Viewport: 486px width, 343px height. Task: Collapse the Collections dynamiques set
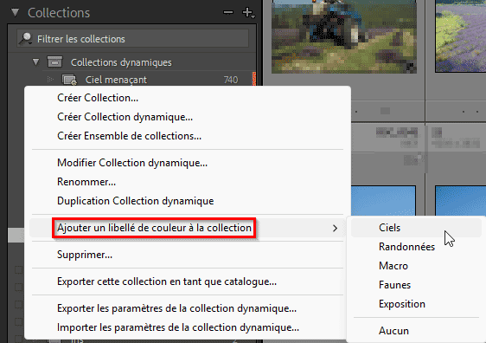click(36, 62)
